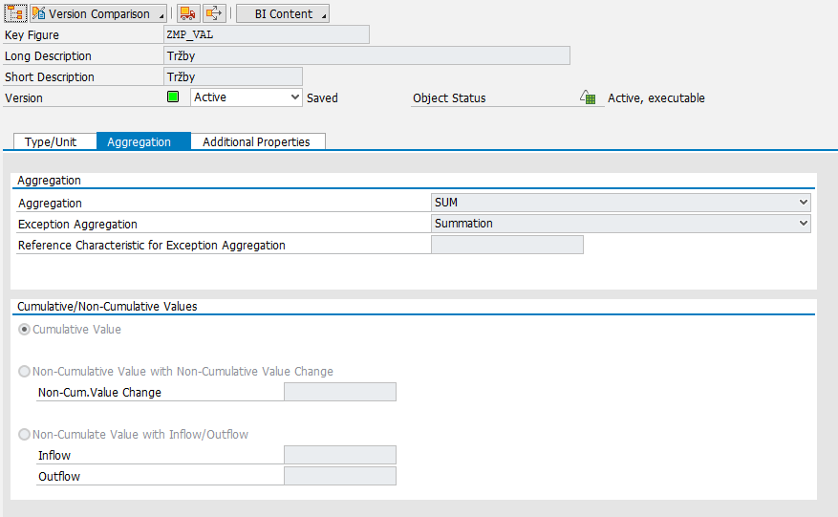Click the Key Figure ZMP_VAL field

click(267, 35)
